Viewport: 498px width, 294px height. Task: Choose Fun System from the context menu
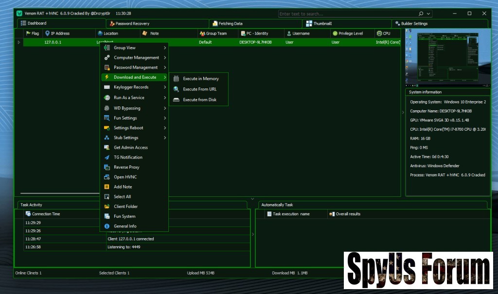pos(124,216)
